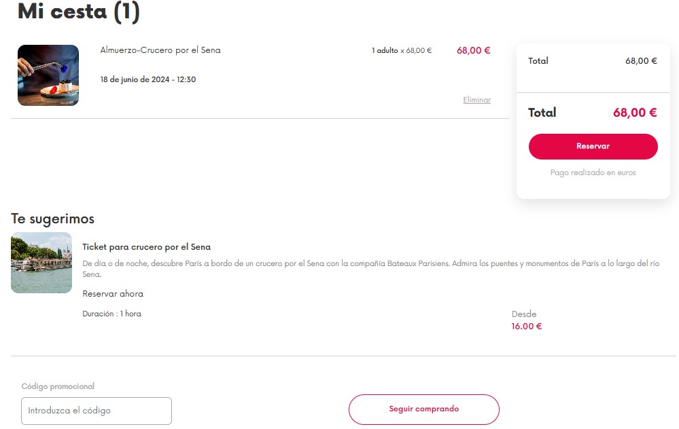Click the Almuerzo-Crucero dessert thumbnail image

coord(48,75)
